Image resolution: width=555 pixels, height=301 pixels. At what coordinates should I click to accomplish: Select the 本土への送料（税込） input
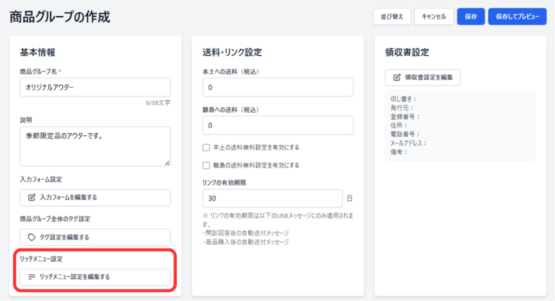click(x=277, y=87)
